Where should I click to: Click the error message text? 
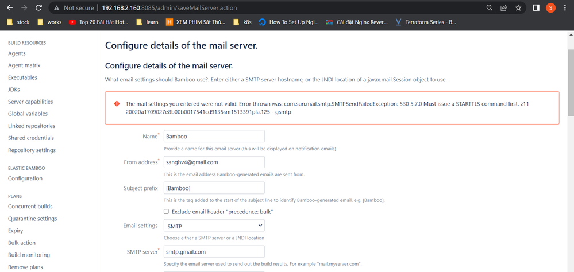pos(328,108)
